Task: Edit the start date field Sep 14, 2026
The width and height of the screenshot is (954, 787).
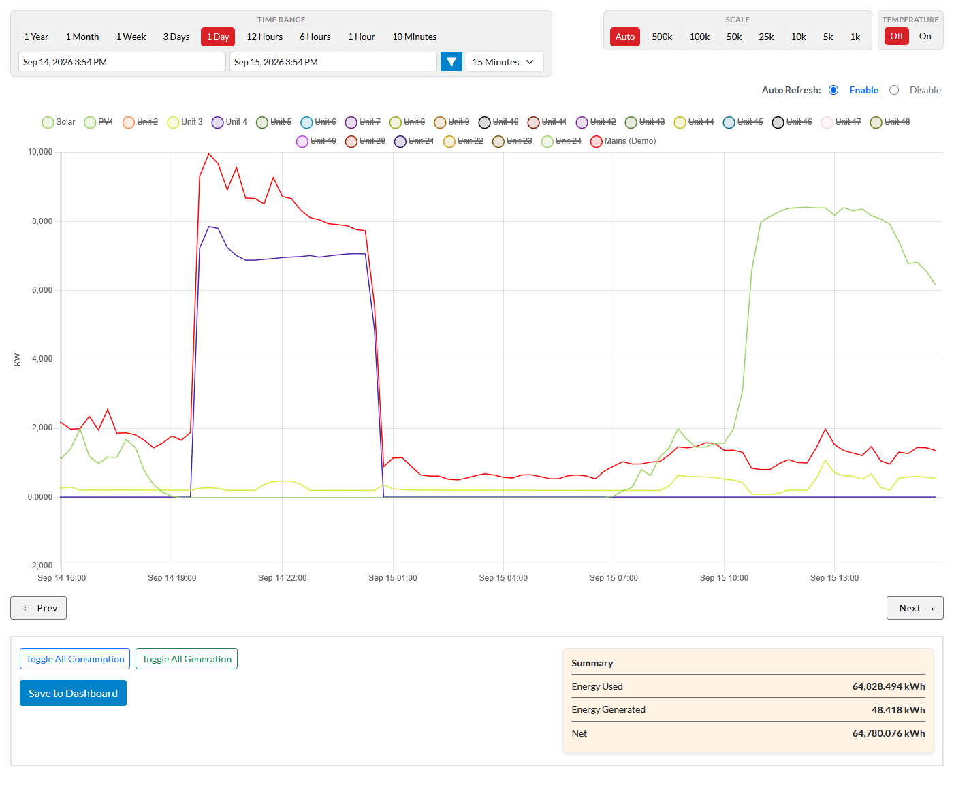Action: tap(122, 62)
